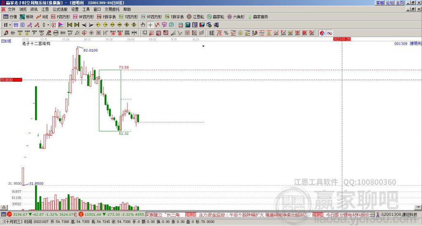Open the 公式选股 menu
This screenshot has width=422, height=226.
click(60, 9)
